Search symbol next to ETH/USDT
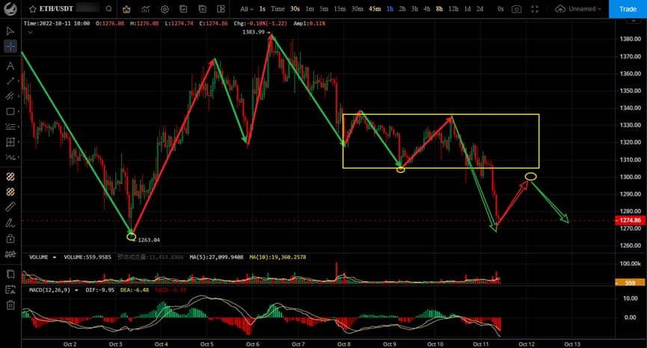The height and width of the screenshot is (348, 647). (108, 9)
